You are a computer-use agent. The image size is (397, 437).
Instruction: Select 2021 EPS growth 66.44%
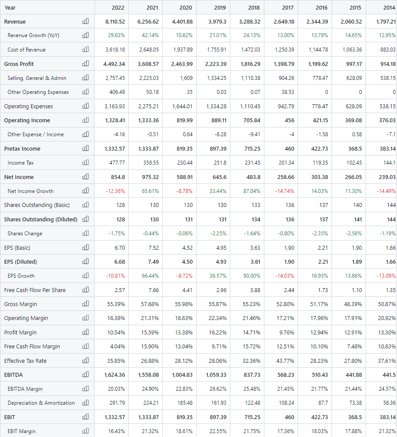coord(150,276)
